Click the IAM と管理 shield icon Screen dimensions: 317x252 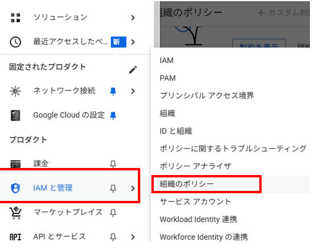[x=15, y=188]
